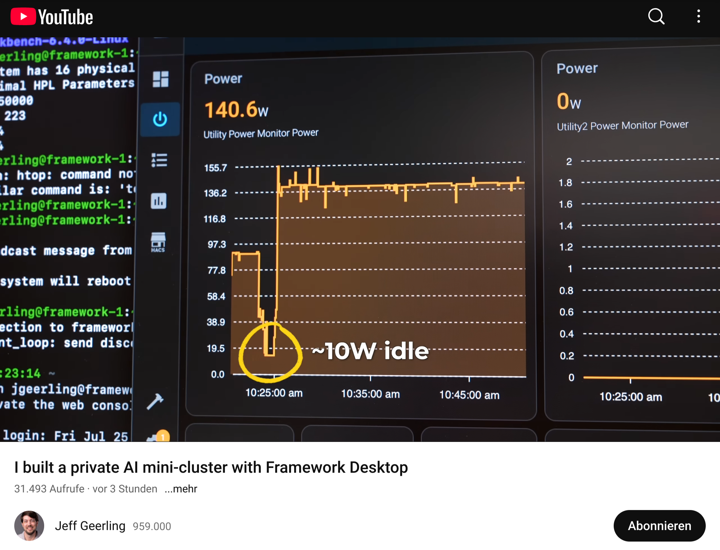Click the view count and upload time text
This screenshot has height=550, width=720.
[86, 489]
